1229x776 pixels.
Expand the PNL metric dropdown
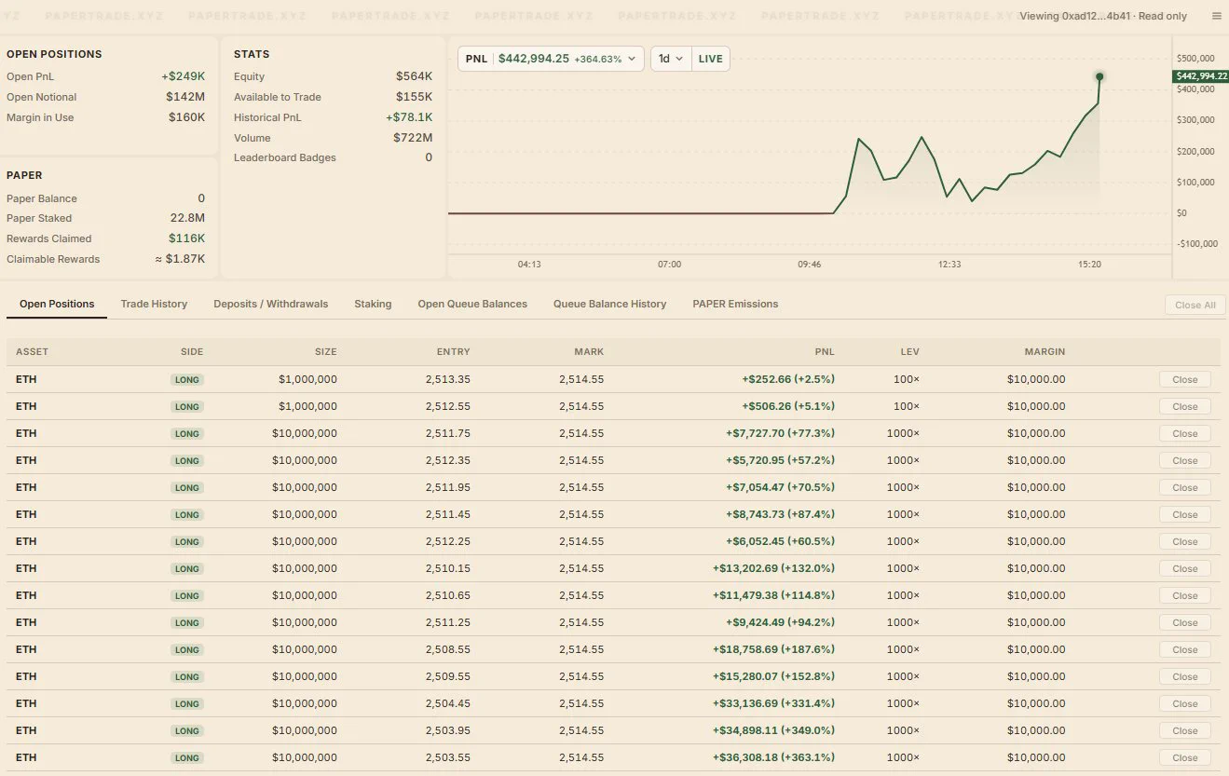point(551,59)
